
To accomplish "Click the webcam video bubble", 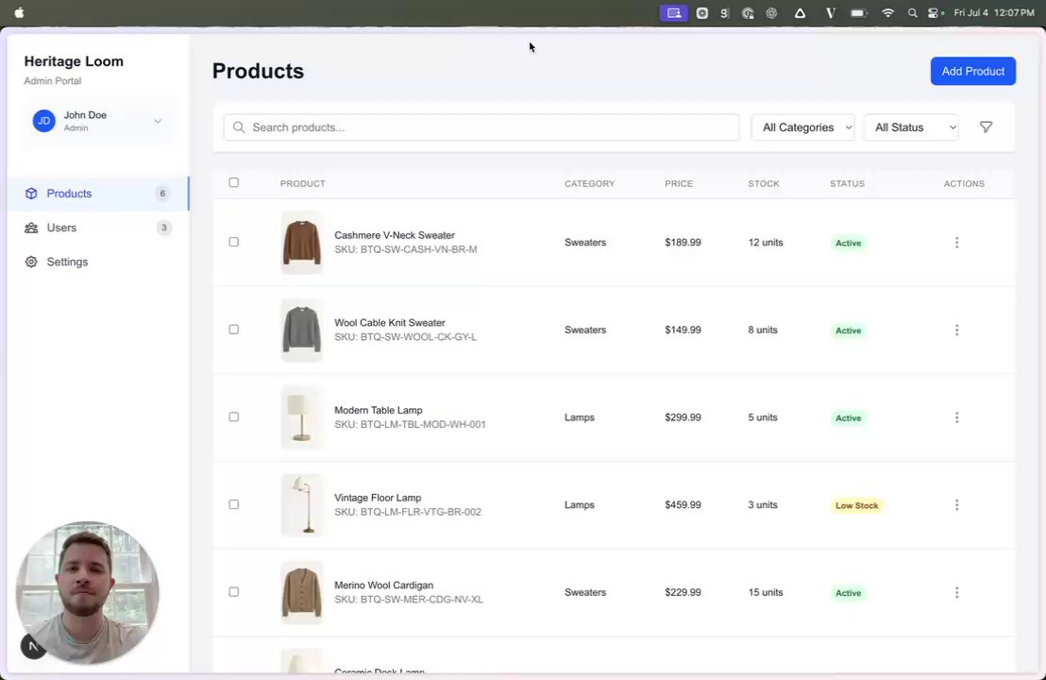I will click(x=88, y=592).
